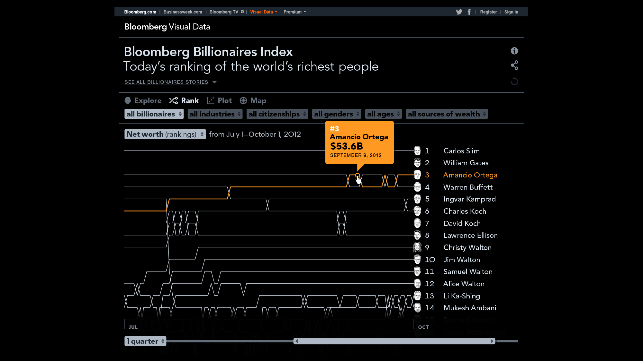Open the Net worth rankings dropdown
Viewport: 643px width, 361px height.
tap(165, 134)
